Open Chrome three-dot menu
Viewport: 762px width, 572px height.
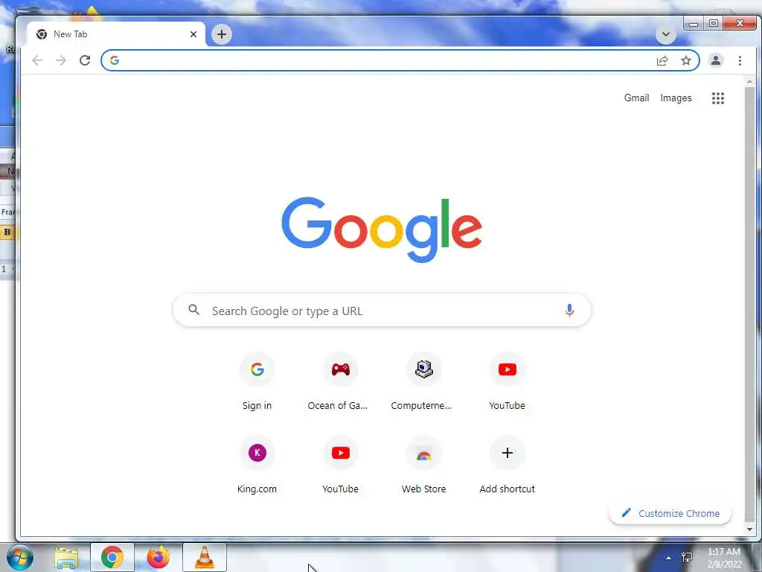(x=740, y=60)
